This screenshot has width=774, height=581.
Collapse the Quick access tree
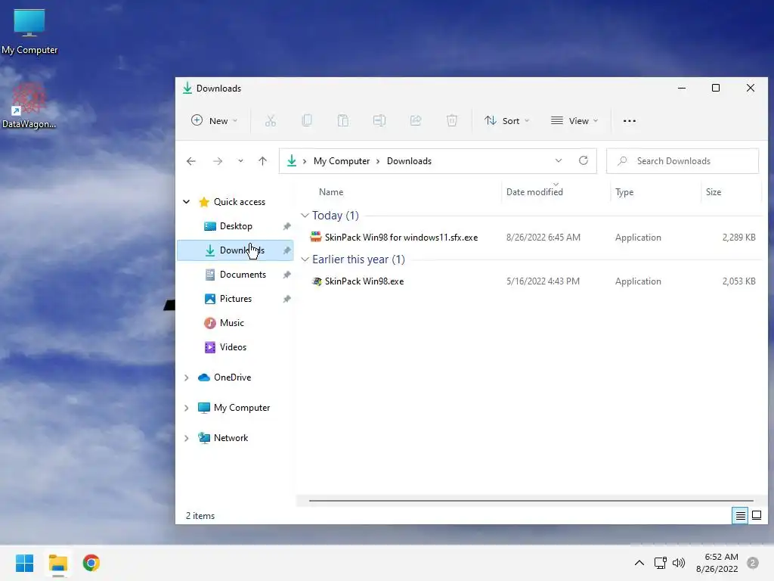click(187, 201)
